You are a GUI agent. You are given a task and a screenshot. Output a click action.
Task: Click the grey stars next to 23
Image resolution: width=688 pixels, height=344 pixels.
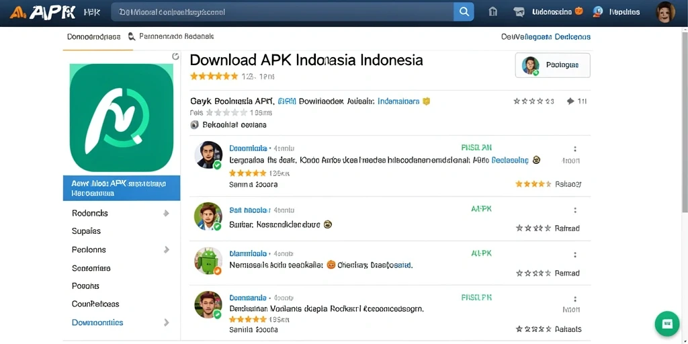tap(528, 101)
